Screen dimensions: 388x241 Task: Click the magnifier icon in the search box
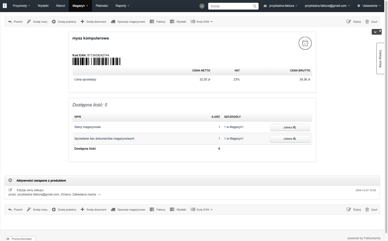pos(255,6)
